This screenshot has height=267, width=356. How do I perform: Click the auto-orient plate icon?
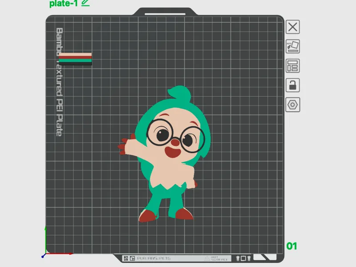[x=292, y=46]
